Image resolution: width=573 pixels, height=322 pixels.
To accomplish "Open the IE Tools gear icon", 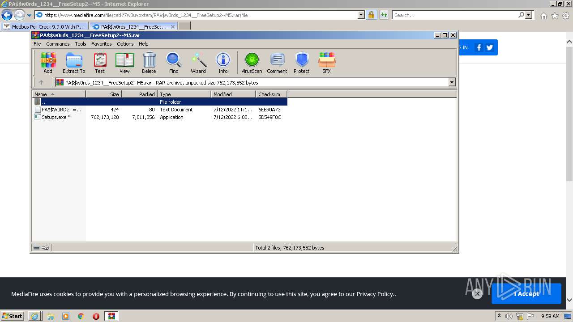I will 566,16.
